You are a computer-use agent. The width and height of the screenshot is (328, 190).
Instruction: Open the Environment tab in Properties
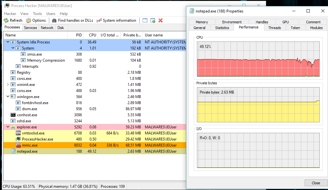click(x=232, y=22)
